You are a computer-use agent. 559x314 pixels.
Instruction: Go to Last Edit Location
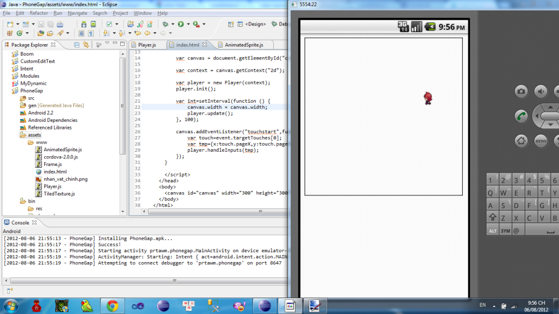[x=137, y=33]
